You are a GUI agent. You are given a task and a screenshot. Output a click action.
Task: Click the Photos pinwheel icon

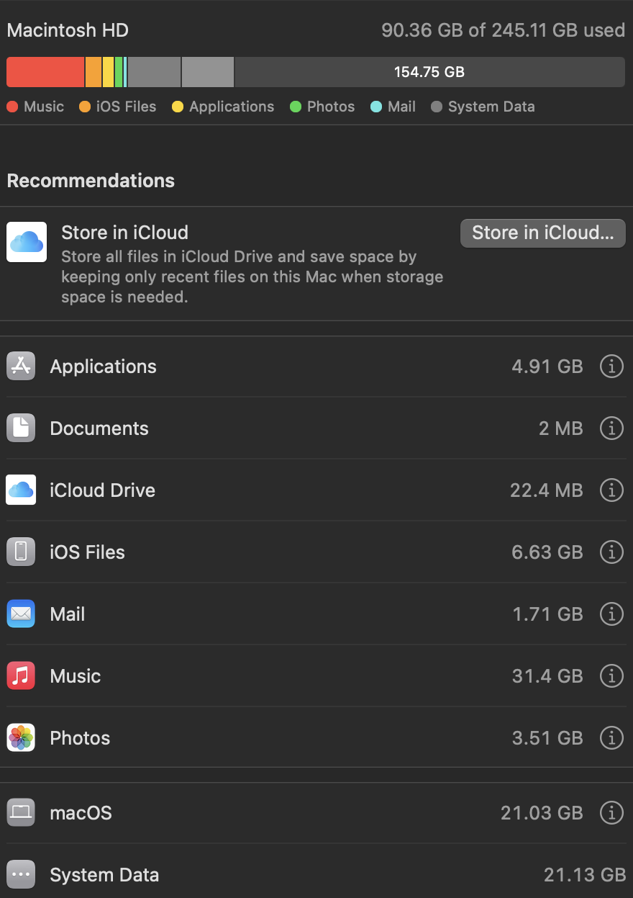(21, 738)
